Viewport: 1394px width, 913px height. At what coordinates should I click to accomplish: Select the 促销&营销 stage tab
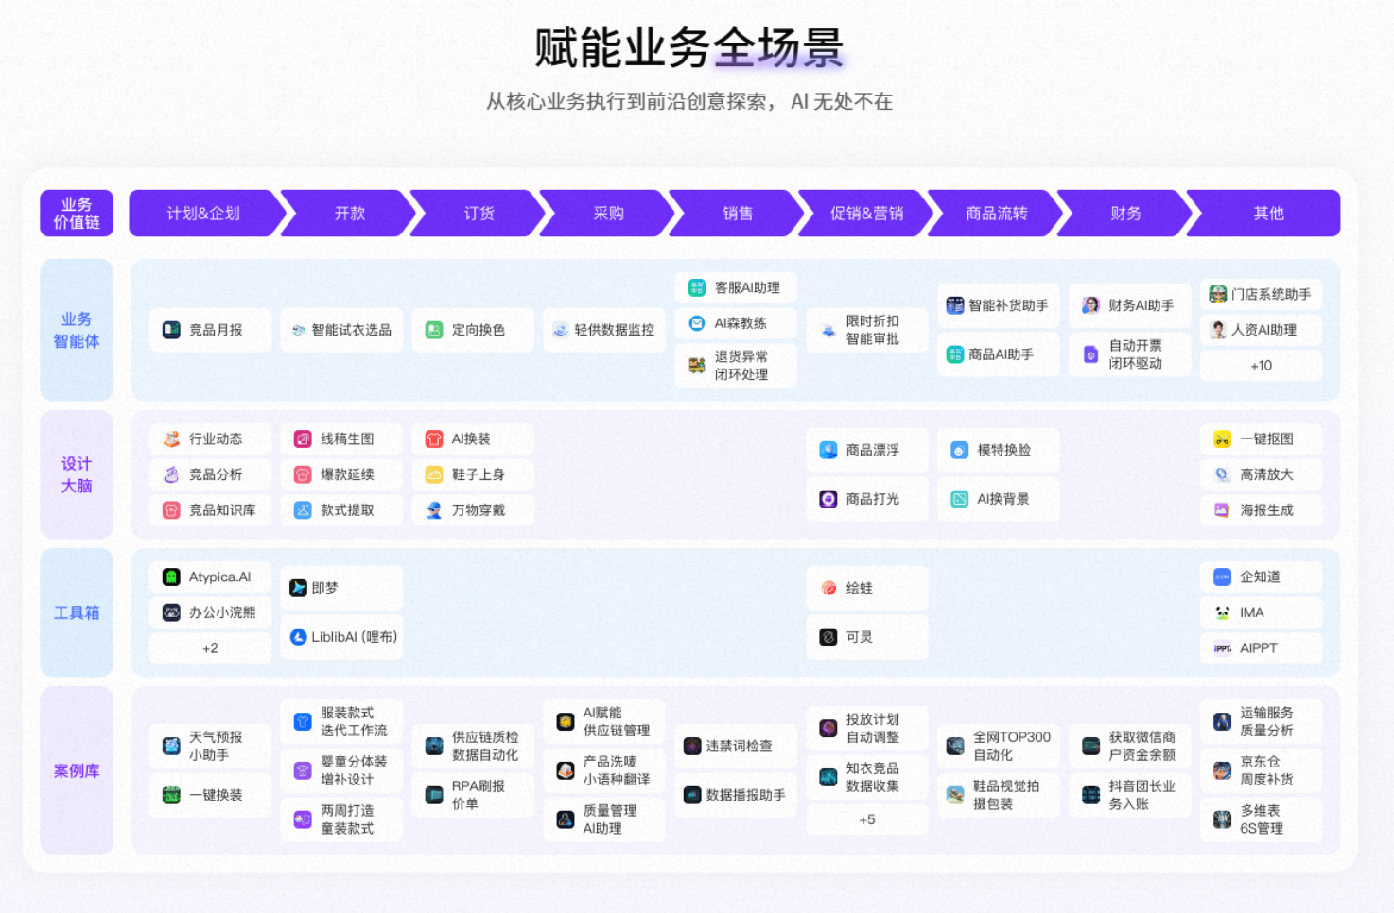pyautogui.click(x=866, y=214)
